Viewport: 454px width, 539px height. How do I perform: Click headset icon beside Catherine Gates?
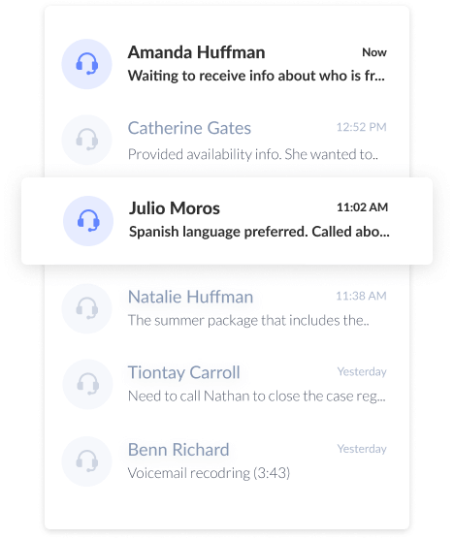(86, 140)
